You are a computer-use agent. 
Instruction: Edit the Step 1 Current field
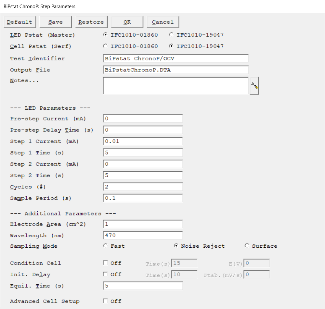(x=143, y=142)
